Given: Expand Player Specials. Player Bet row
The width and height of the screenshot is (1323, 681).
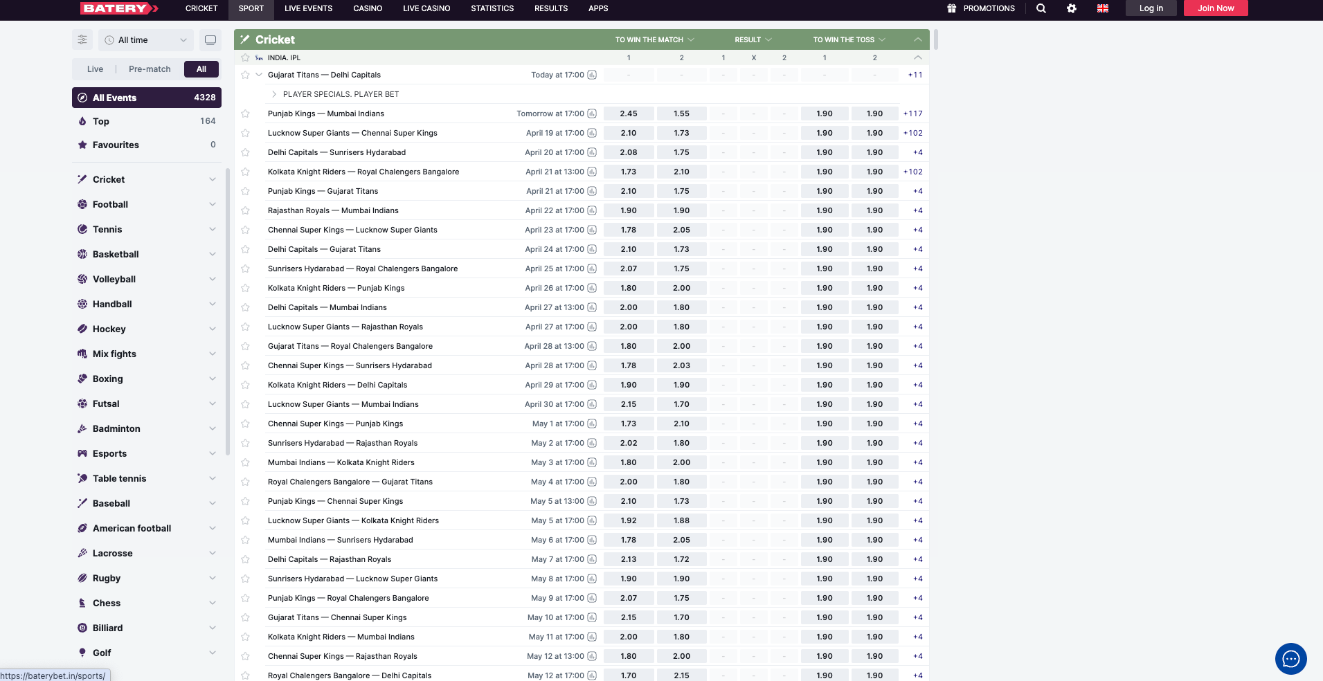Looking at the screenshot, I should tap(274, 94).
